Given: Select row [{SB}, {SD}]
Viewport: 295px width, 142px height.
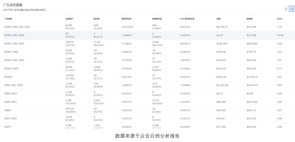Looking at the screenshot, I should (x=149, y=93).
